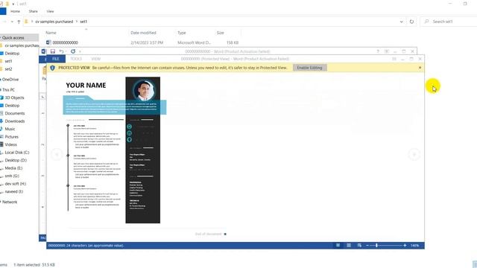Open Desktop under Quick access
This screenshot has height=268, width=477.
coord(12,54)
